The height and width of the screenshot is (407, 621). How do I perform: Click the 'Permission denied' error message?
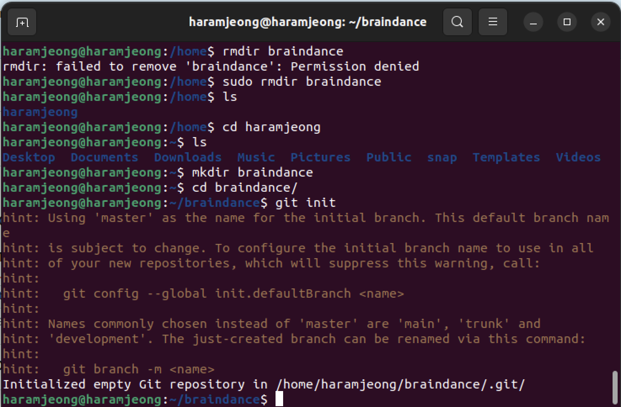(x=355, y=66)
